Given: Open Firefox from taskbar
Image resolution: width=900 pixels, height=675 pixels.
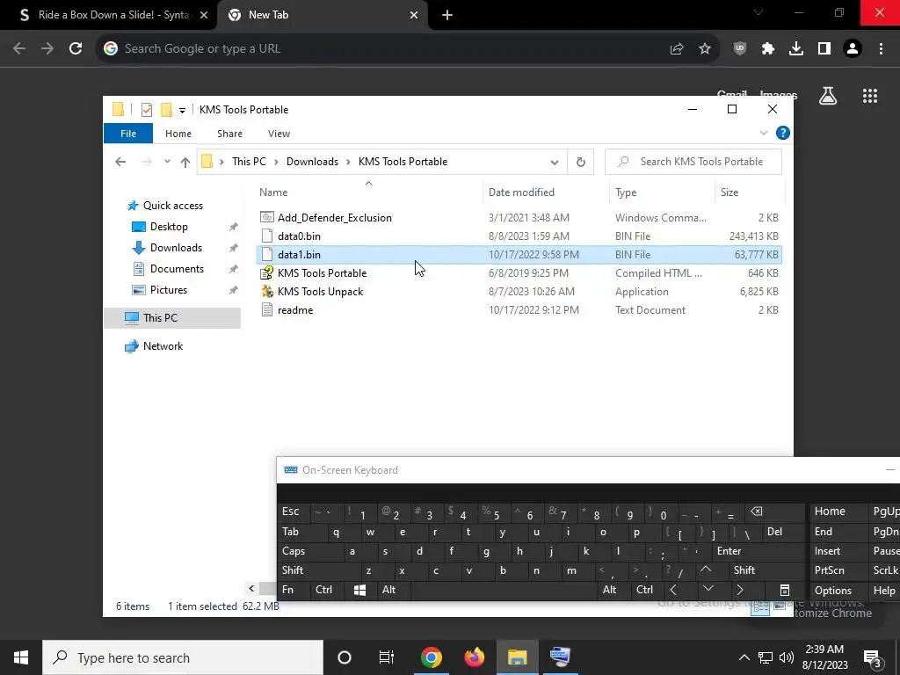Looking at the screenshot, I should tap(474, 657).
